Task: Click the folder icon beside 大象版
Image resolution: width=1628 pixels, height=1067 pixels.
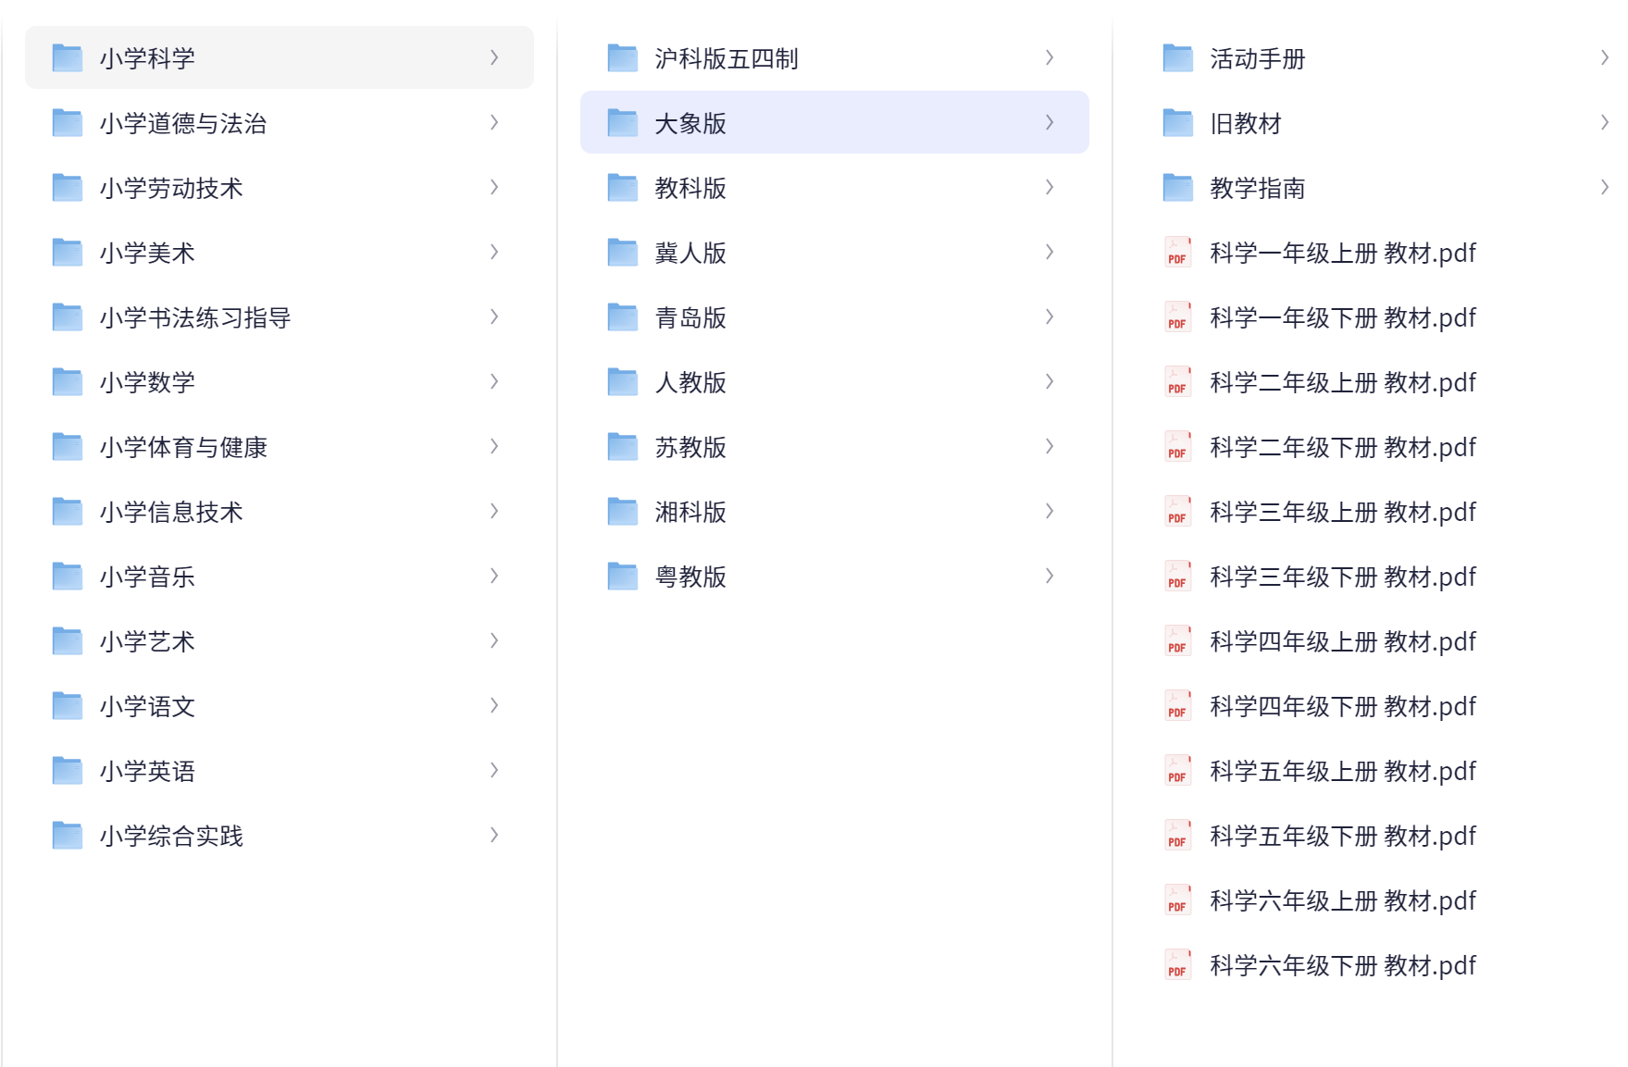Action: pos(623,122)
